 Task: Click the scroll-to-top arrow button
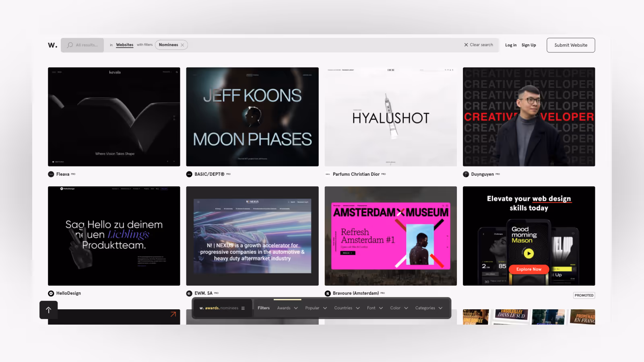point(48,310)
